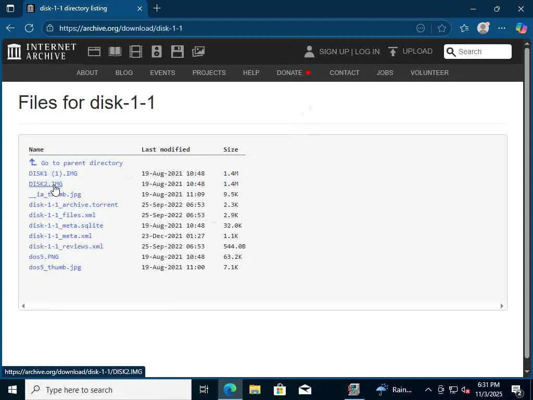Open browser Settings and more menu

click(502, 28)
